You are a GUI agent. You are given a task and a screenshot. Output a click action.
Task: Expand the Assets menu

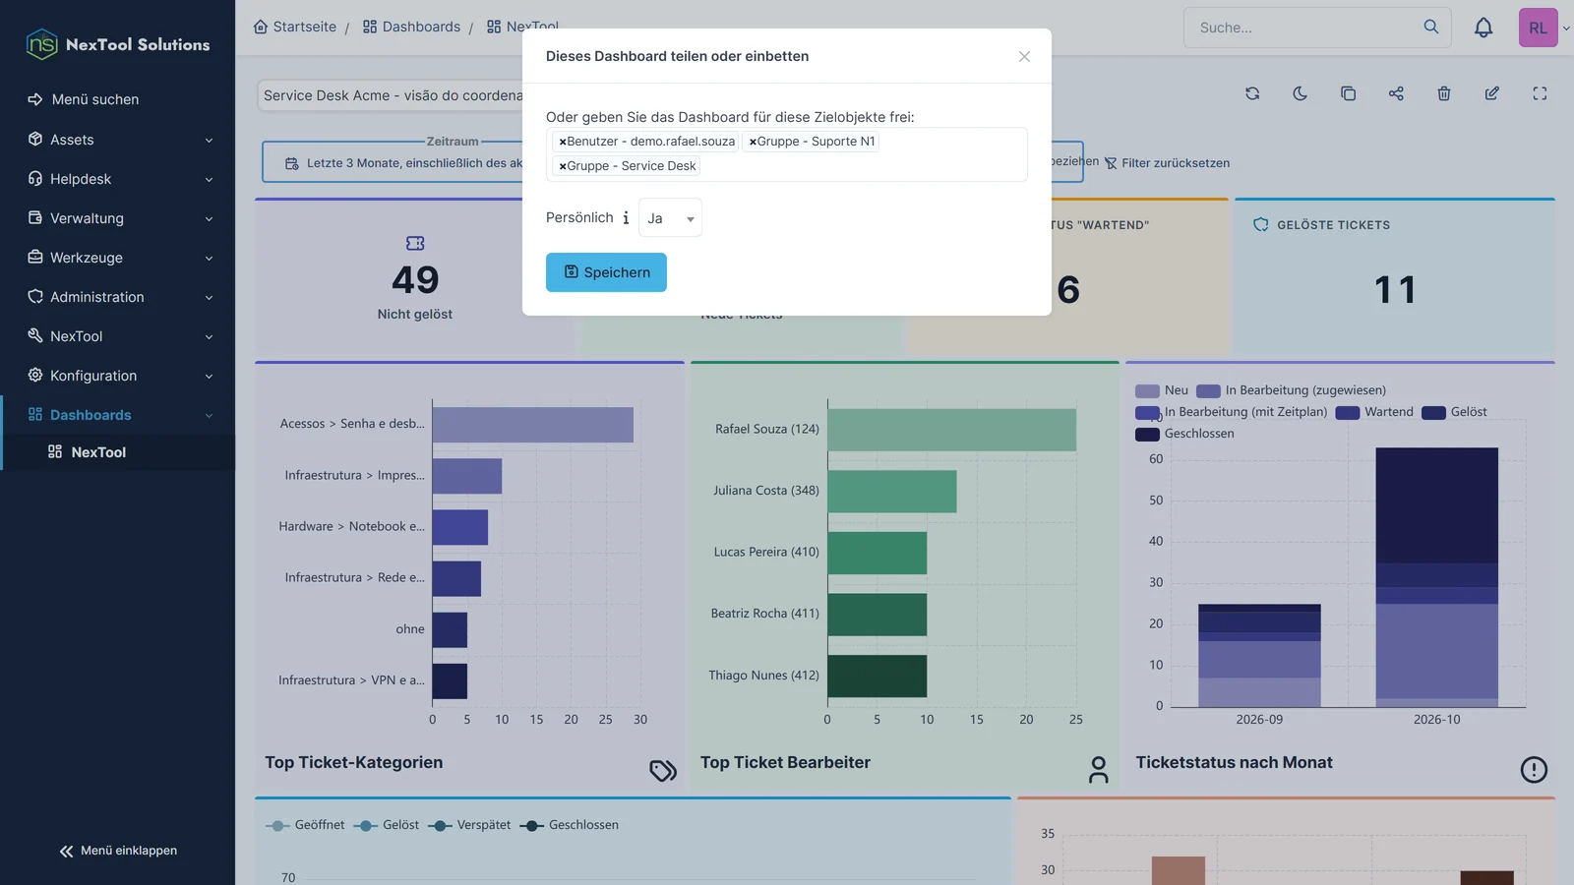pyautogui.click(x=118, y=140)
